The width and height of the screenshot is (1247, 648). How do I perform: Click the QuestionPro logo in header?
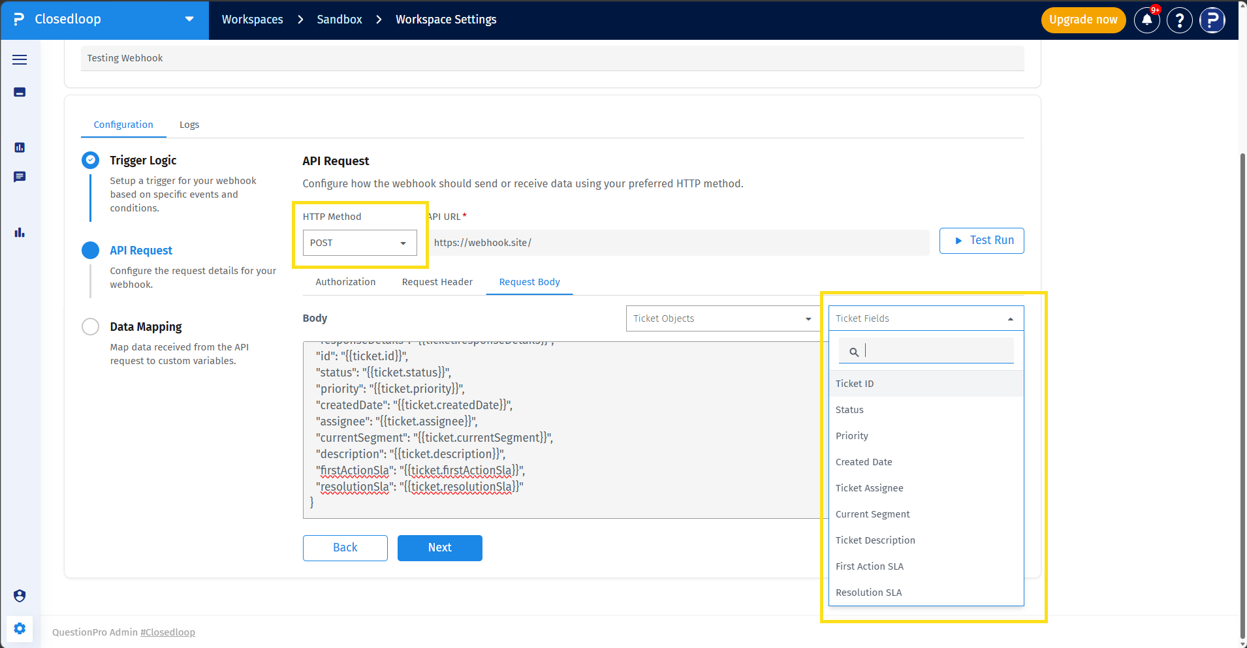19,20
